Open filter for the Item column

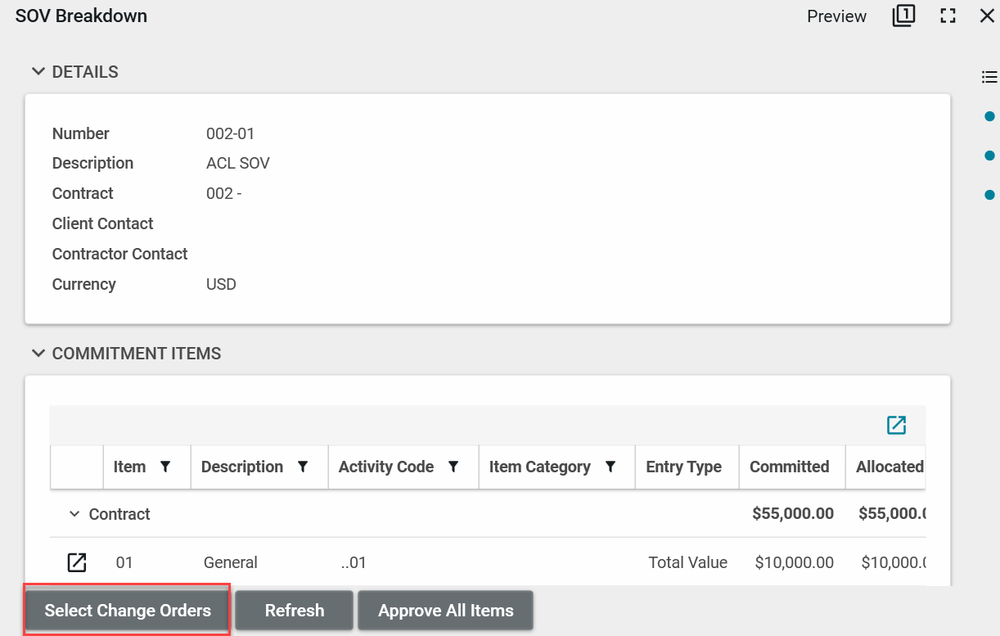click(165, 467)
